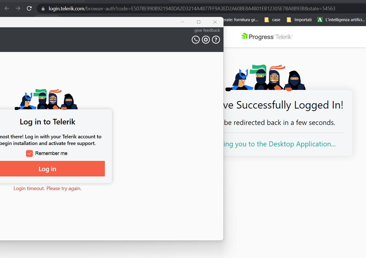Open installer settings via the gear icon
366x258 pixels.
click(206, 40)
